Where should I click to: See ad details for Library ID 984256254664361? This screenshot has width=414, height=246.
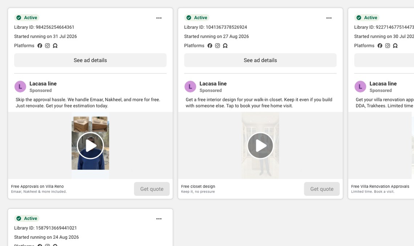(x=90, y=60)
